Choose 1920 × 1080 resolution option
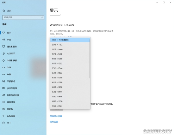174x135 pixels. (x=70, y=59)
